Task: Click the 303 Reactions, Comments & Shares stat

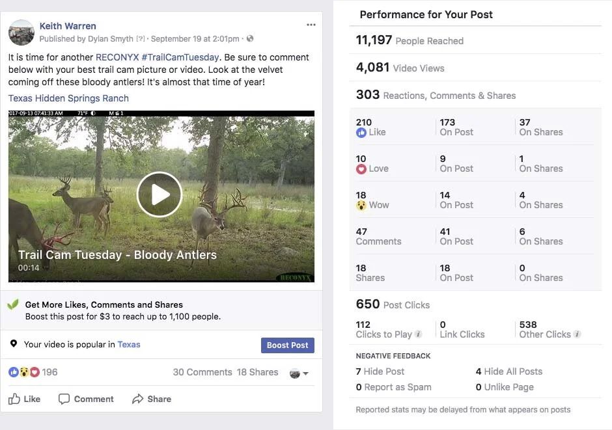Action: 436,95
